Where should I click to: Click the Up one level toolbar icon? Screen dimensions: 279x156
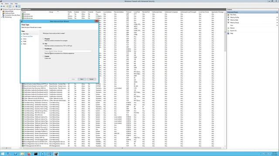(x=7, y=6)
